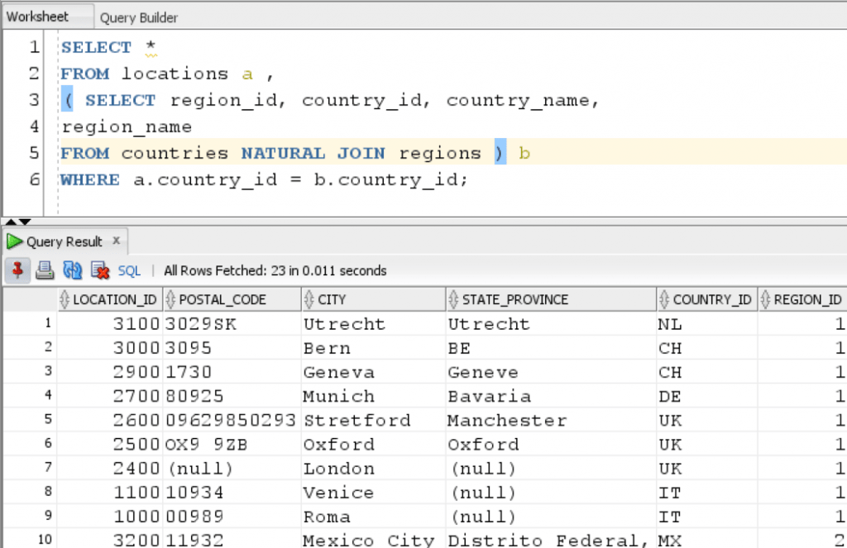Select the London city cell
The width and height of the screenshot is (847, 548).
click(x=374, y=468)
